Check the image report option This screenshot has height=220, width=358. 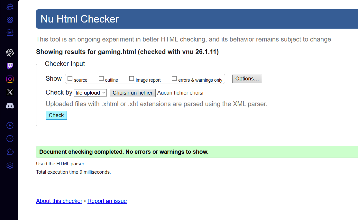[132, 79]
